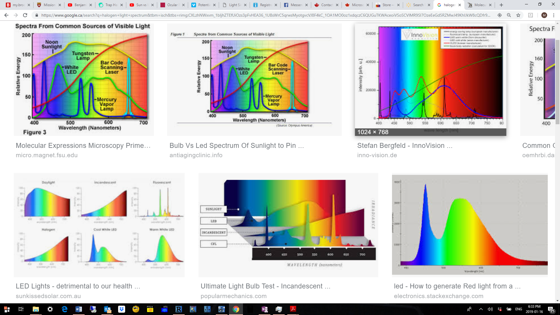Launch Microsoft Edge from taskbar
The width and height of the screenshot is (560, 315).
coord(64,309)
